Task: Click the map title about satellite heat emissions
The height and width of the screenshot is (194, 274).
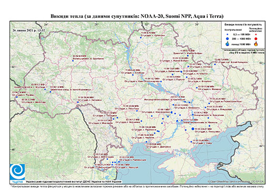Action: pyautogui.click(x=137, y=16)
